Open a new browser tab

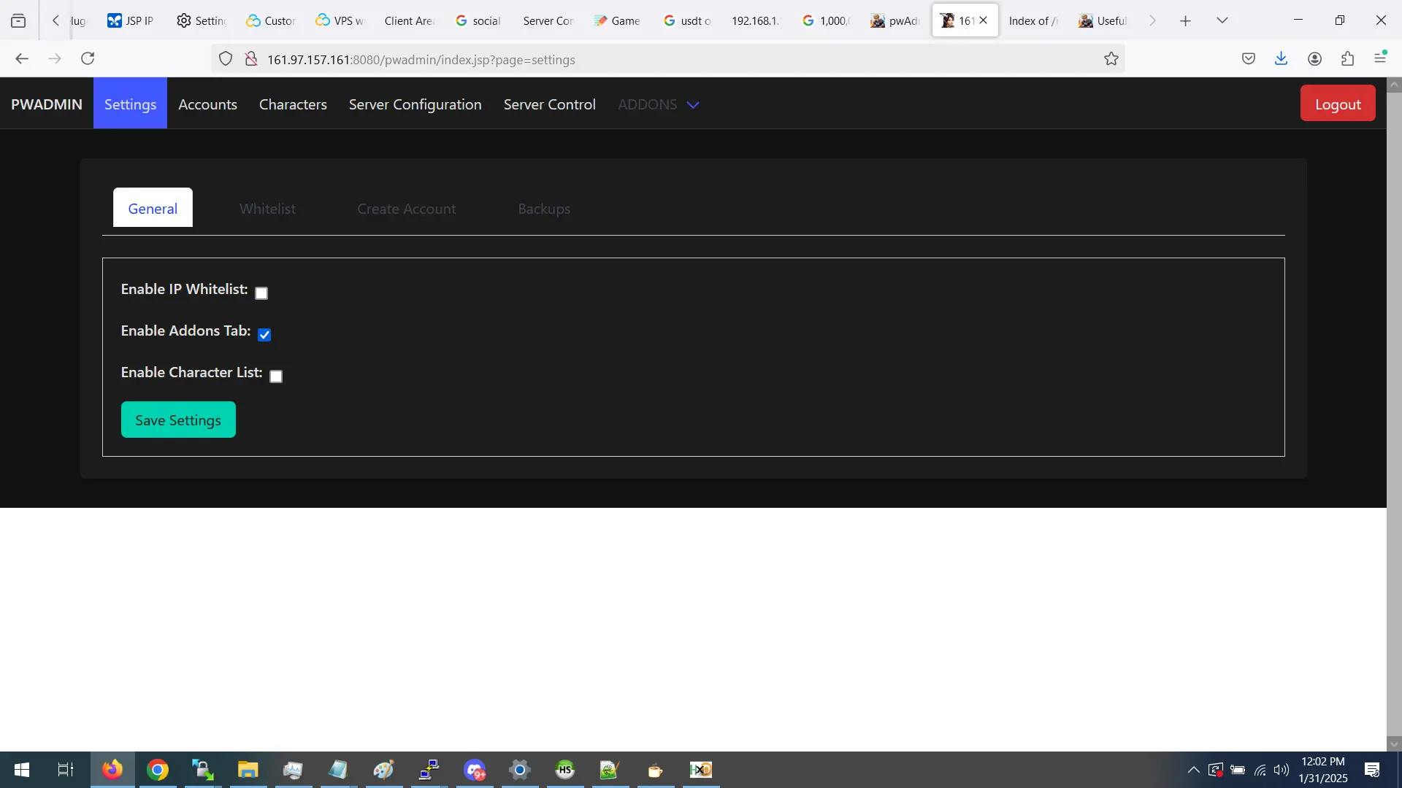pyautogui.click(x=1186, y=21)
